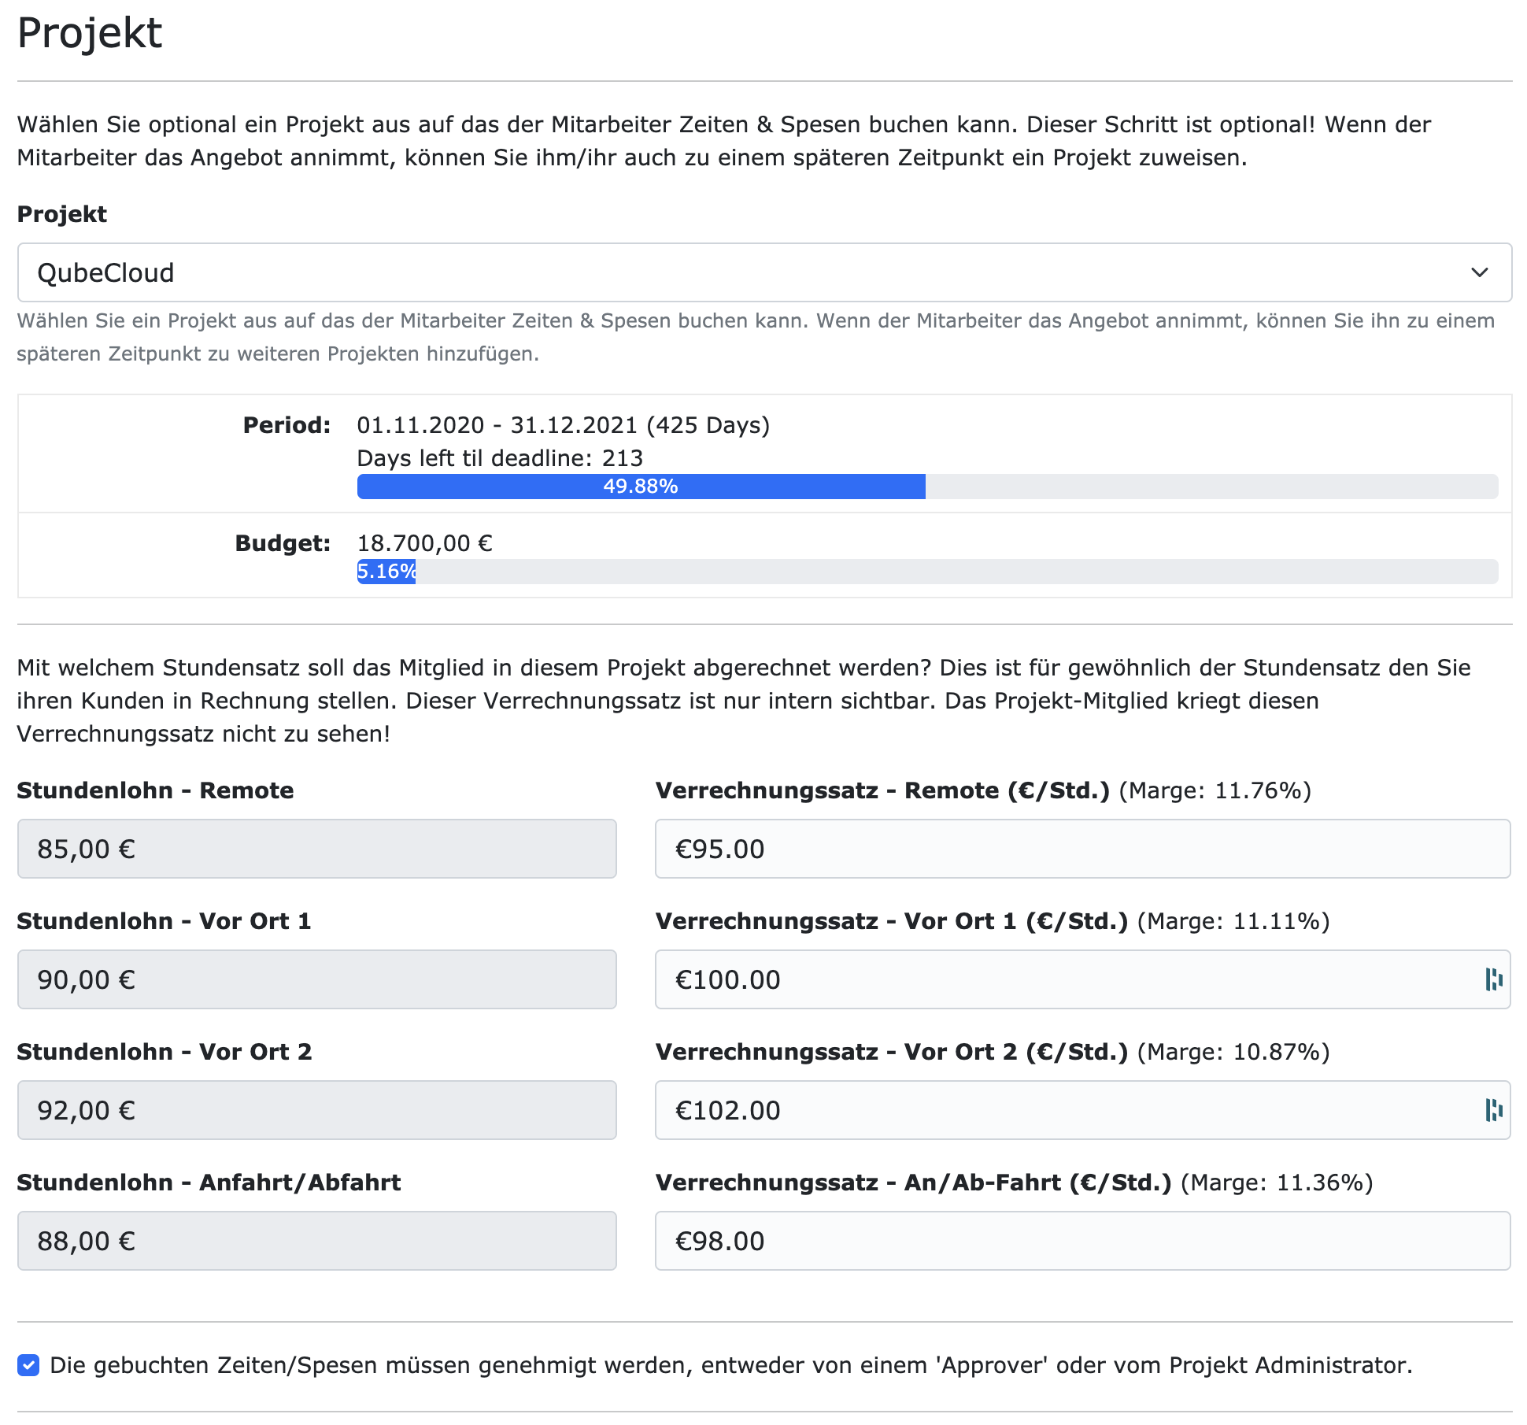This screenshot has height=1425, width=1527.
Task: Select the €95.00 Remote billing rate field
Action: 1078,849
